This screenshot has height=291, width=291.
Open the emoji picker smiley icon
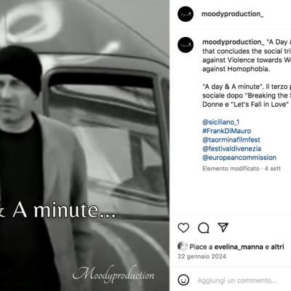point(183,280)
